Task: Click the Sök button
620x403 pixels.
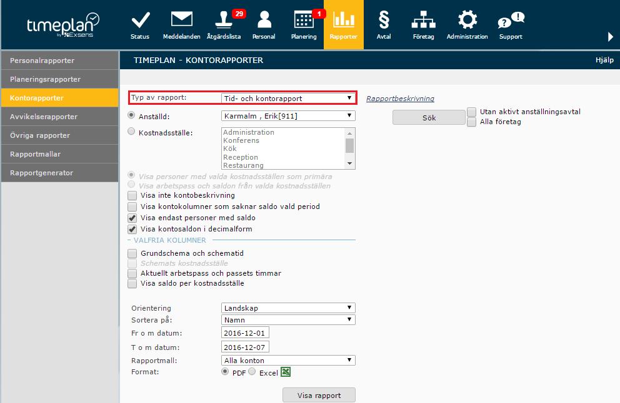Action: click(x=429, y=118)
